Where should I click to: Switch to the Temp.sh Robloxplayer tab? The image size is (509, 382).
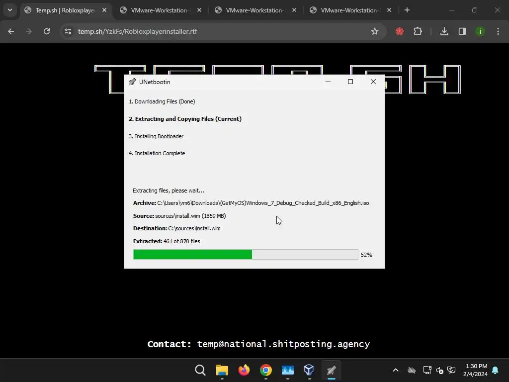65,10
